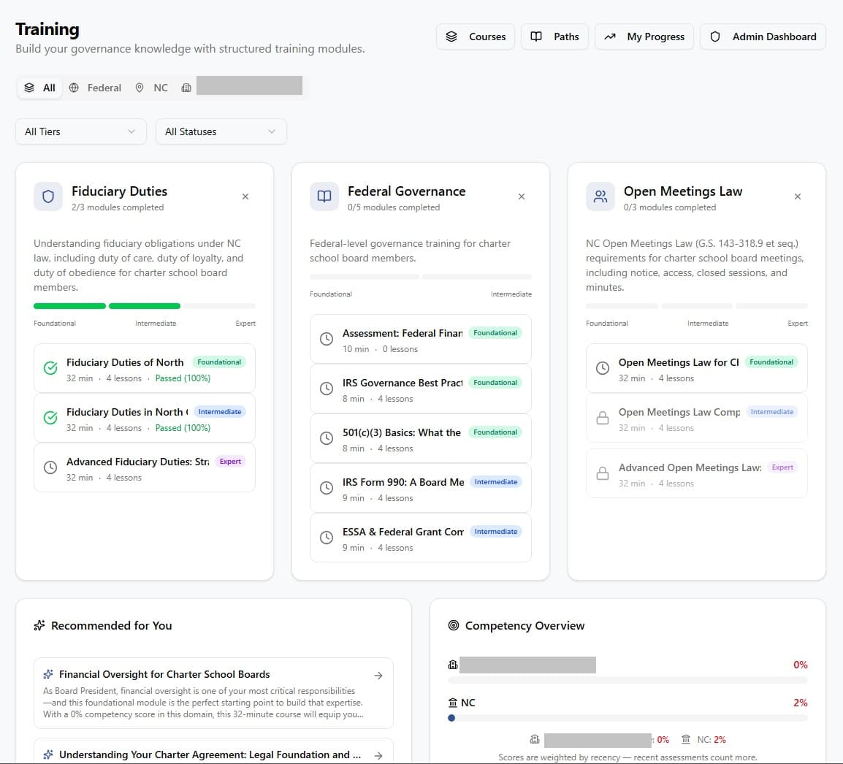
Task: Open the Courses view
Action: click(x=476, y=37)
